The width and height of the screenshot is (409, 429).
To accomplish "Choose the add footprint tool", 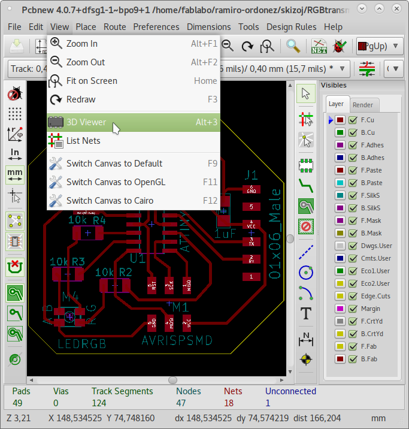I will 305,165.
